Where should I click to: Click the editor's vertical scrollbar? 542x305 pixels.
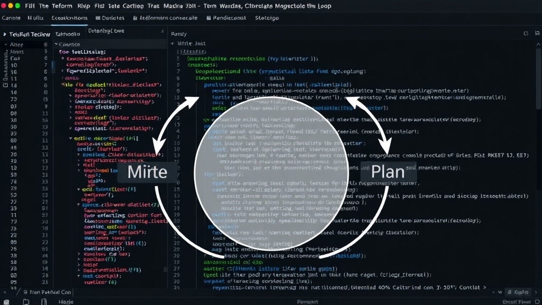point(538,79)
